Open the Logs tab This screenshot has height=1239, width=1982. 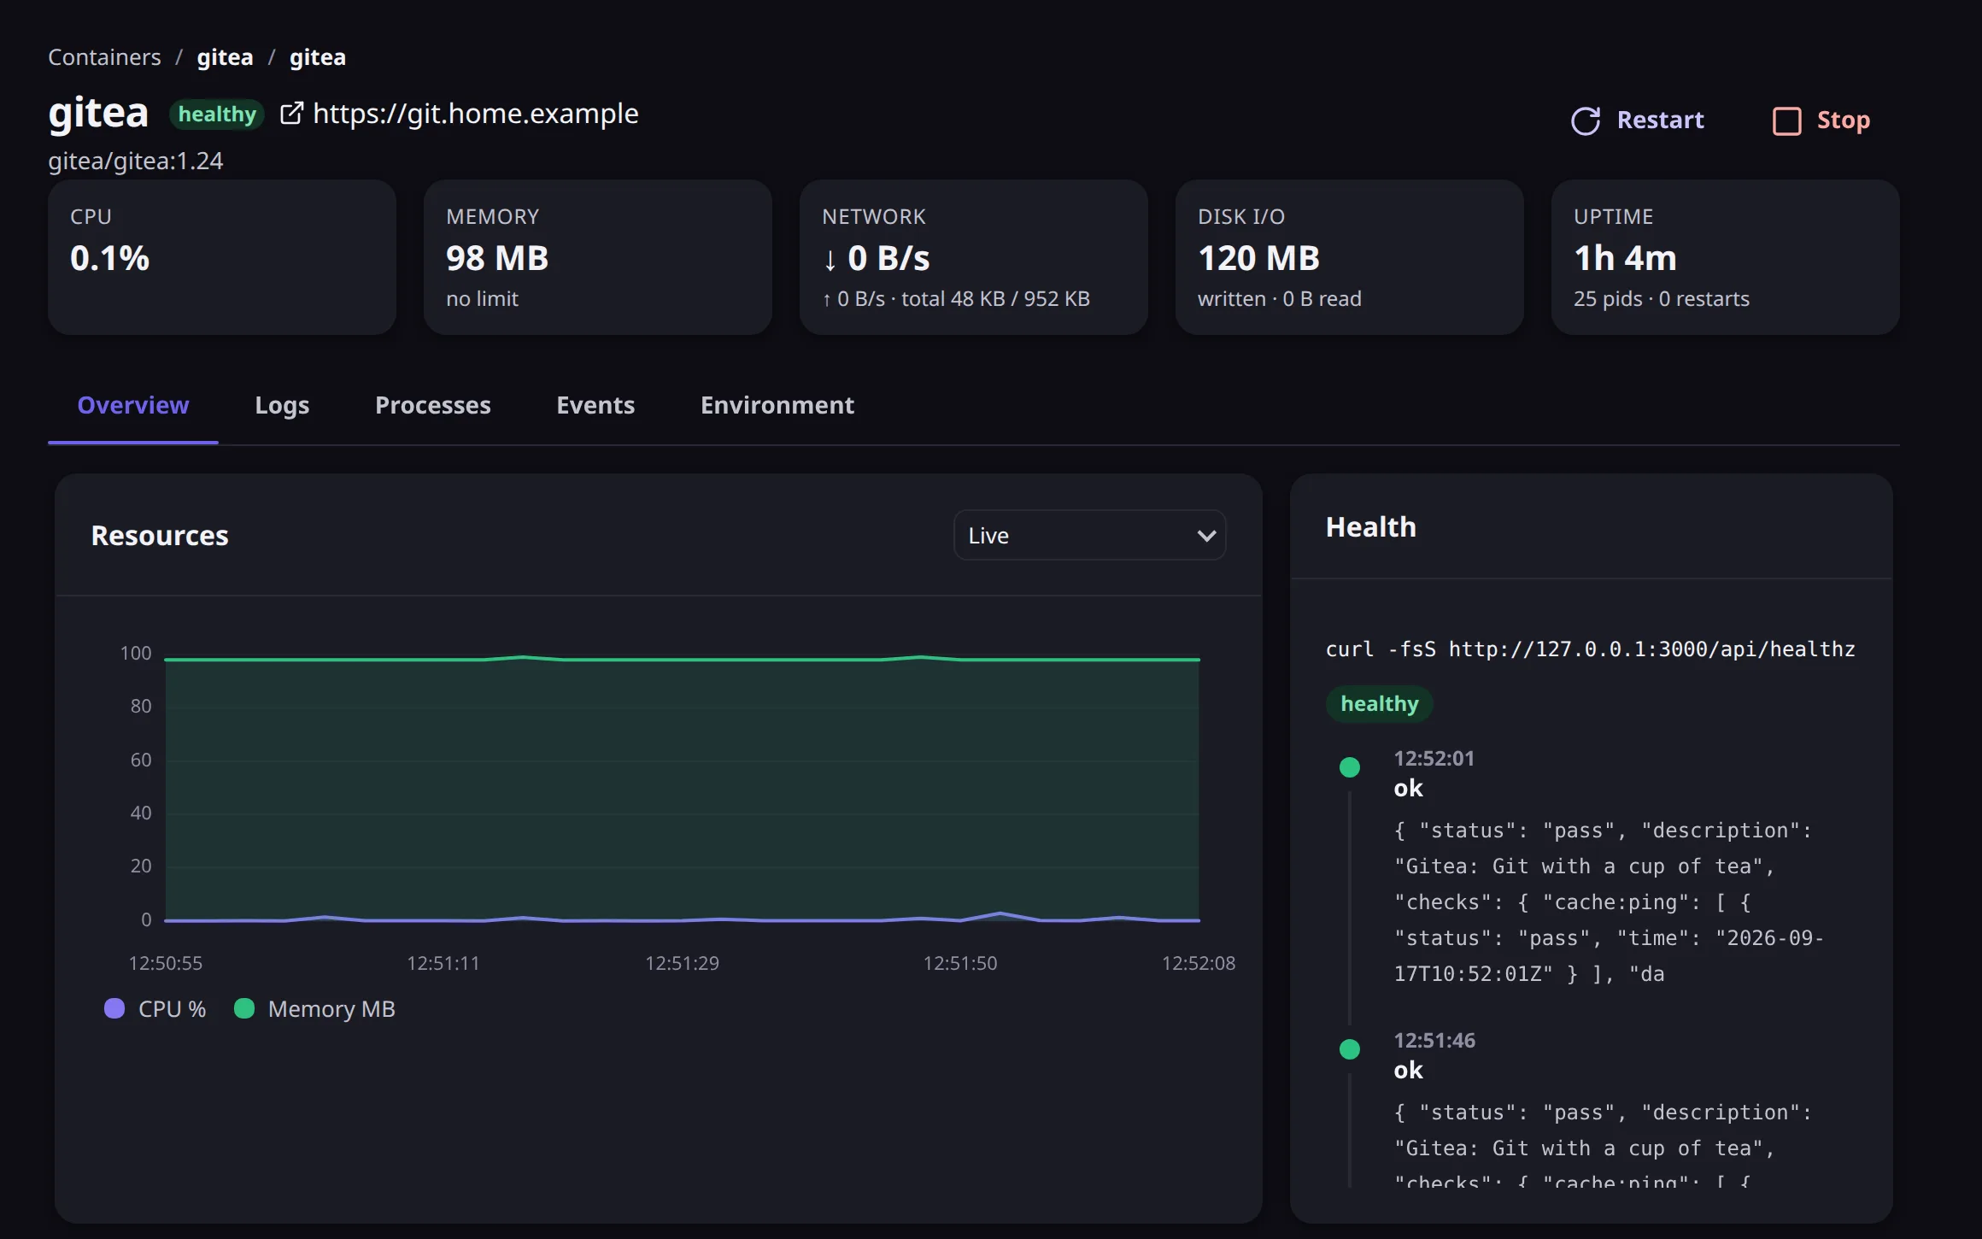coord(282,405)
